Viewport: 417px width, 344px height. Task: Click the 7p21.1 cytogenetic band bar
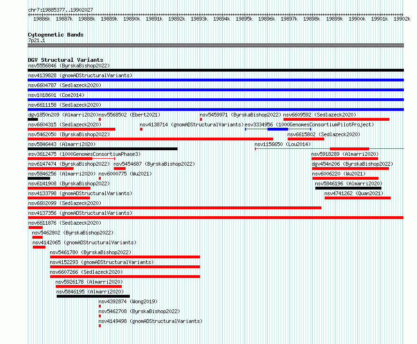(216, 45)
